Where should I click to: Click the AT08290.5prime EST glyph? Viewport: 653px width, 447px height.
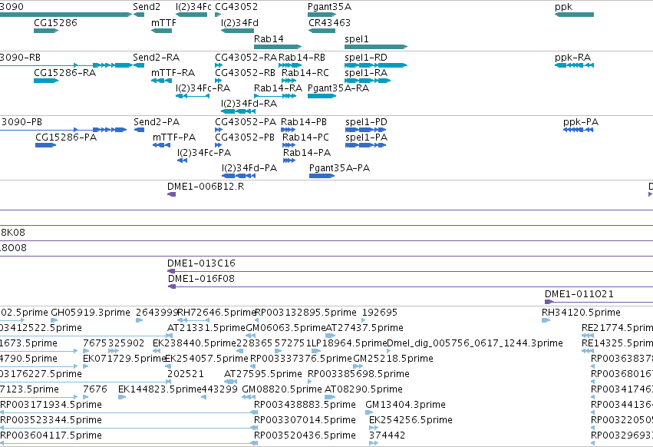[330, 397]
